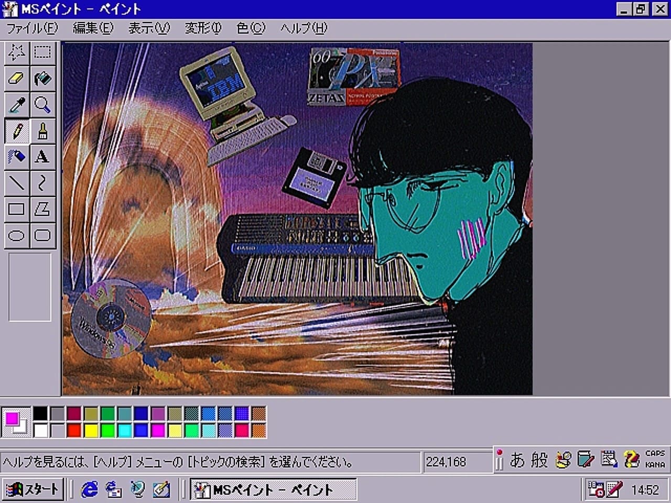The width and height of the screenshot is (671, 503).
Task: Choose the Ellipse shape tool
Action: (x=17, y=235)
